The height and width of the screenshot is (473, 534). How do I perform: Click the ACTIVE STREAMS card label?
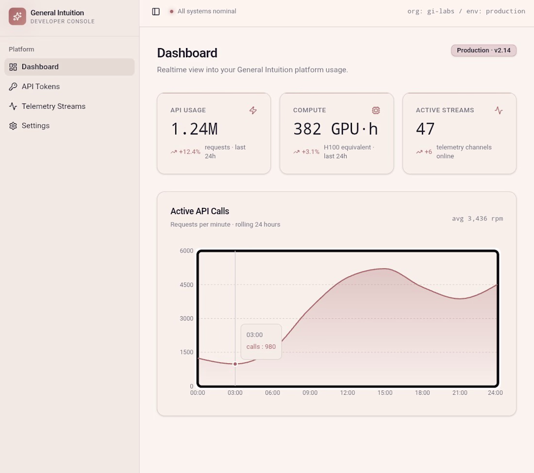pyautogui.click(x=445, y=110)
